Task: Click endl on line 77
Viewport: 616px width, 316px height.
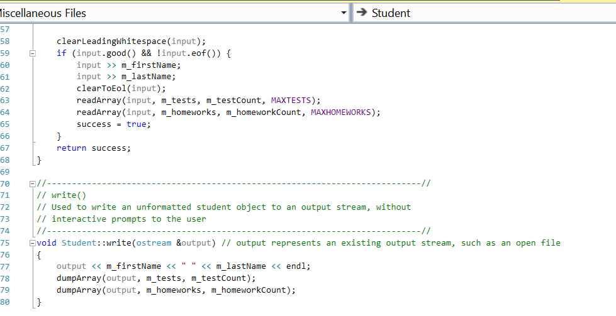Action: [296, 266]
